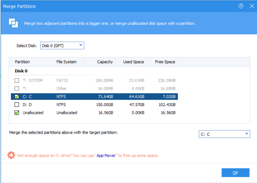257x183 pixels.
Task: Sort by the File System column header
Action: point(66,62)
